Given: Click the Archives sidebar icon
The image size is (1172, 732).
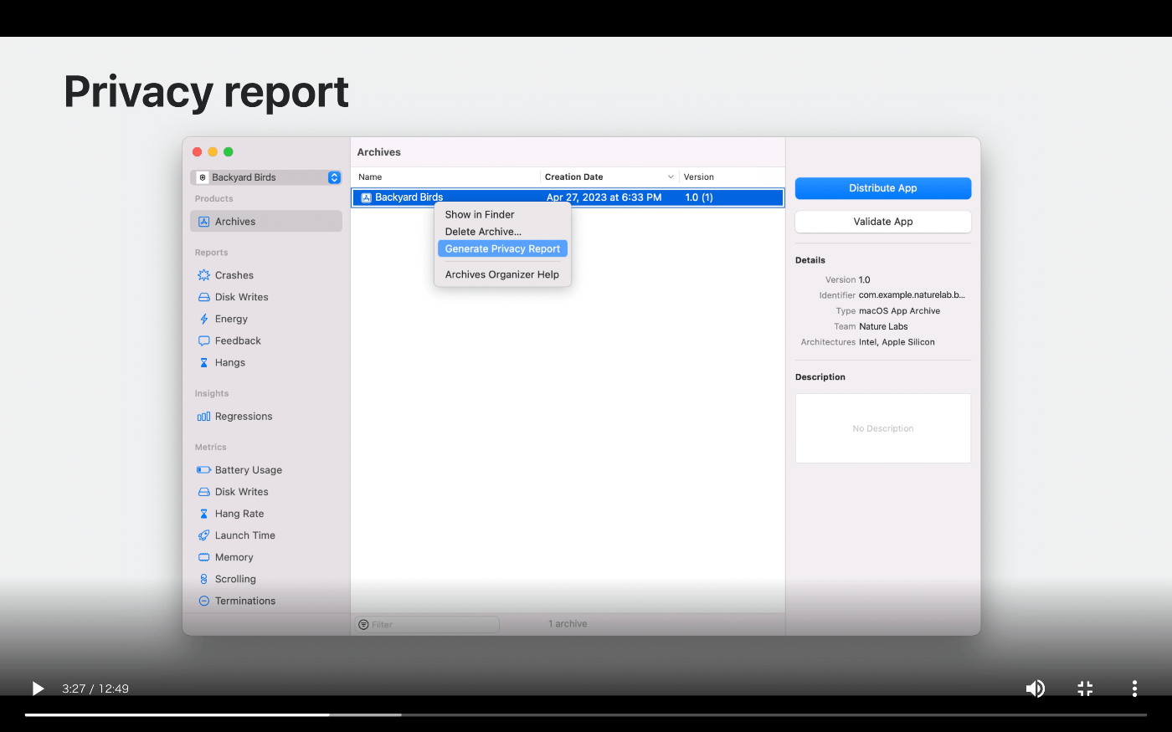Looking at the screenshot, I should pyautogui.click(x=203, y=222).
